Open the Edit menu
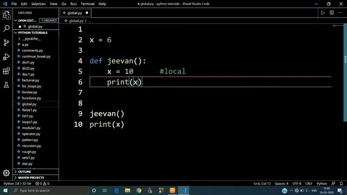This screenshot has height=195, width=347. click(x=24, y=4)
